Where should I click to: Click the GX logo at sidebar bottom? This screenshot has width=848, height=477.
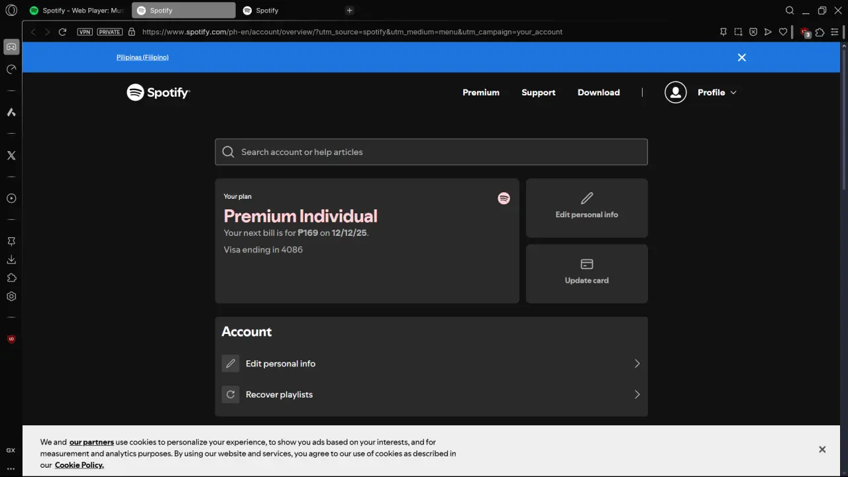11,450
